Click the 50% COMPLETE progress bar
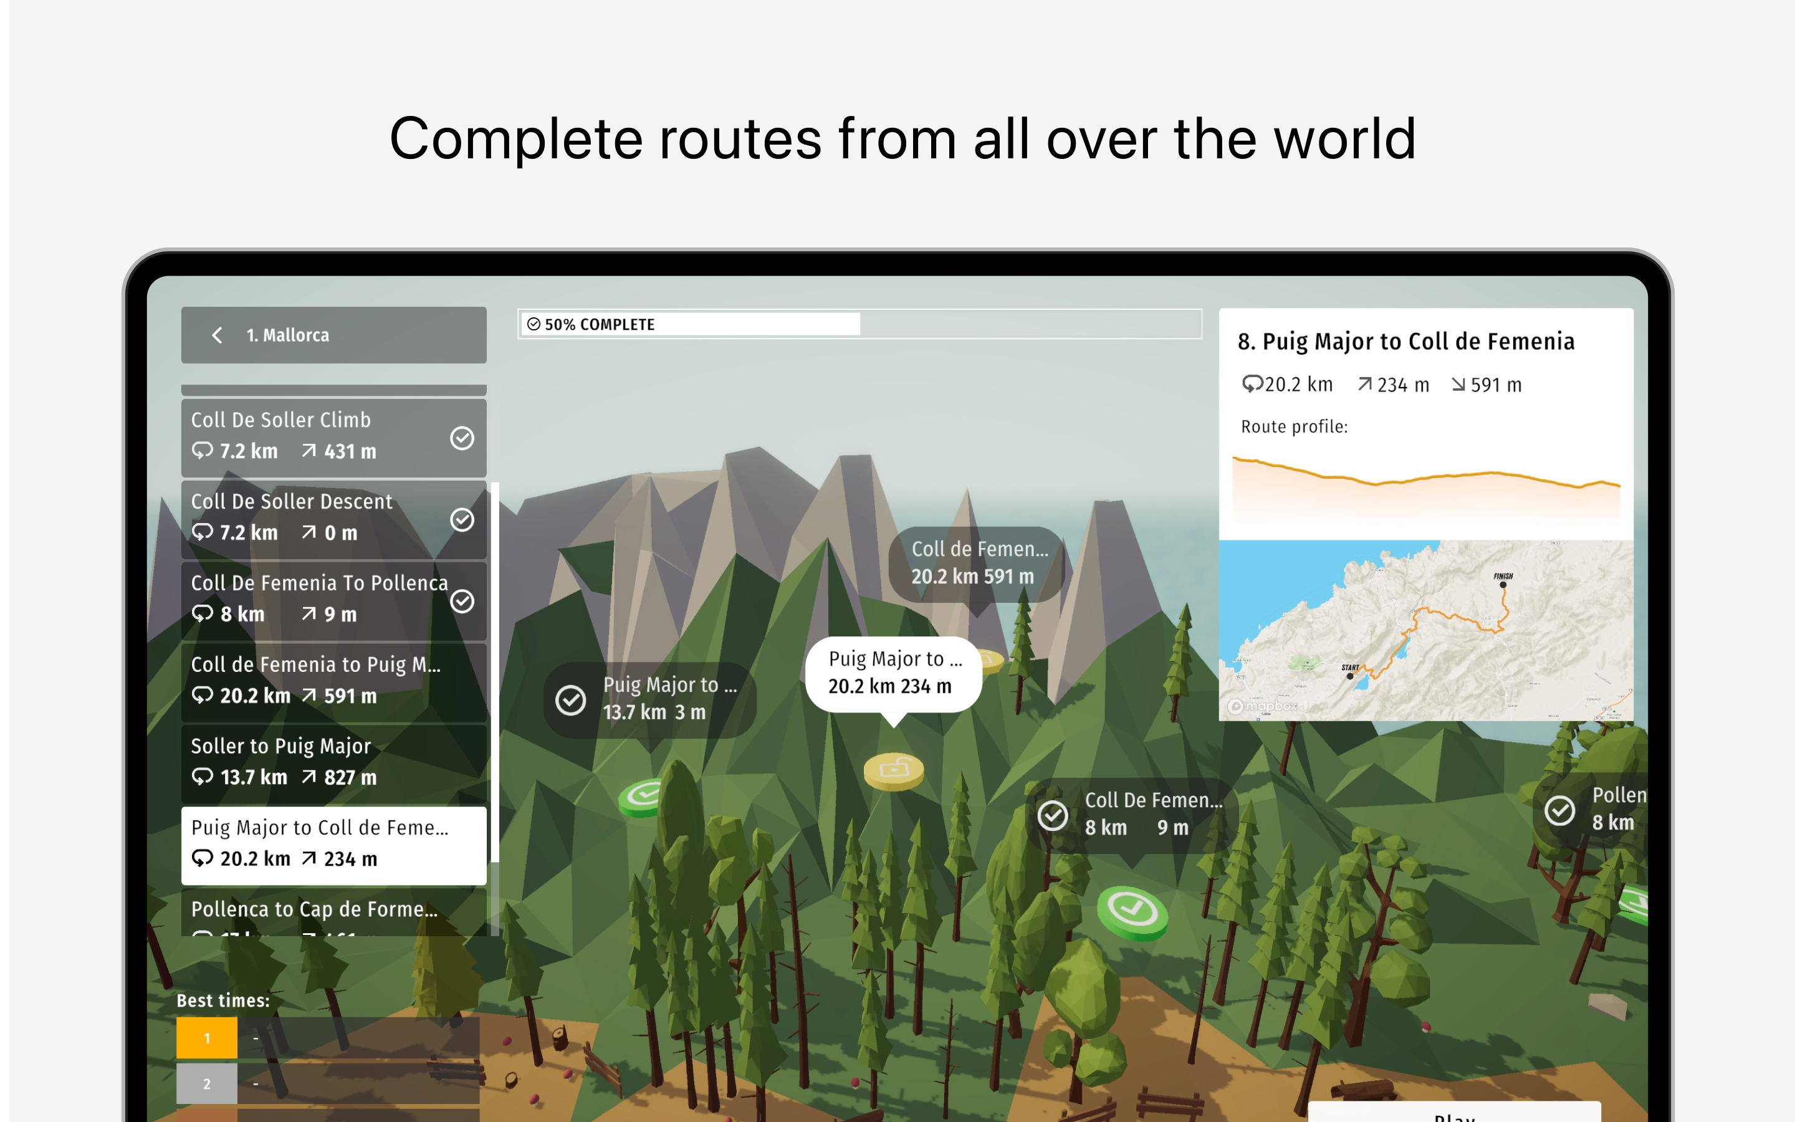Screen dimensions: 1795x1122 (x=859, y=324)
